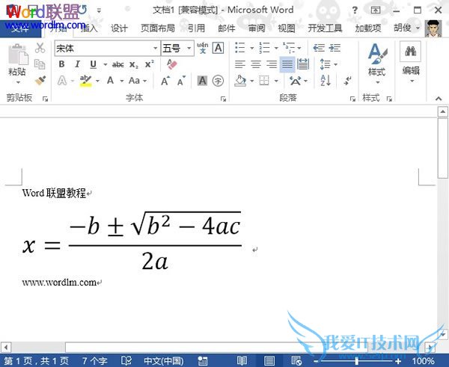Open the 视图 ribbon tab

[x=287, y=28]
